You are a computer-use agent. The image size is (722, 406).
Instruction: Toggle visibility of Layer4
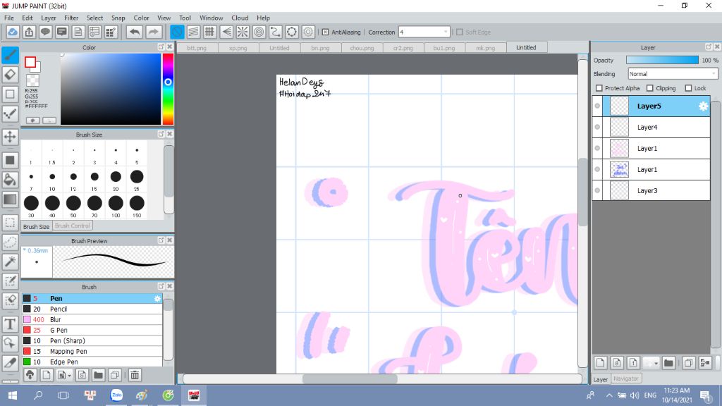(597, 127)
